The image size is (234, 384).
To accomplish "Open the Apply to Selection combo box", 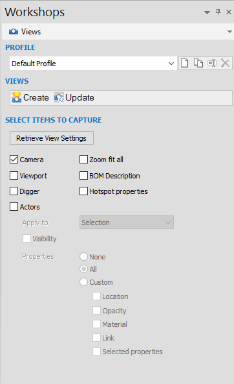I will pos(127,222).
